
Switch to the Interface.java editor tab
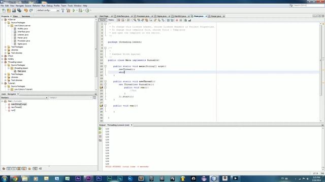pos(123,16)
